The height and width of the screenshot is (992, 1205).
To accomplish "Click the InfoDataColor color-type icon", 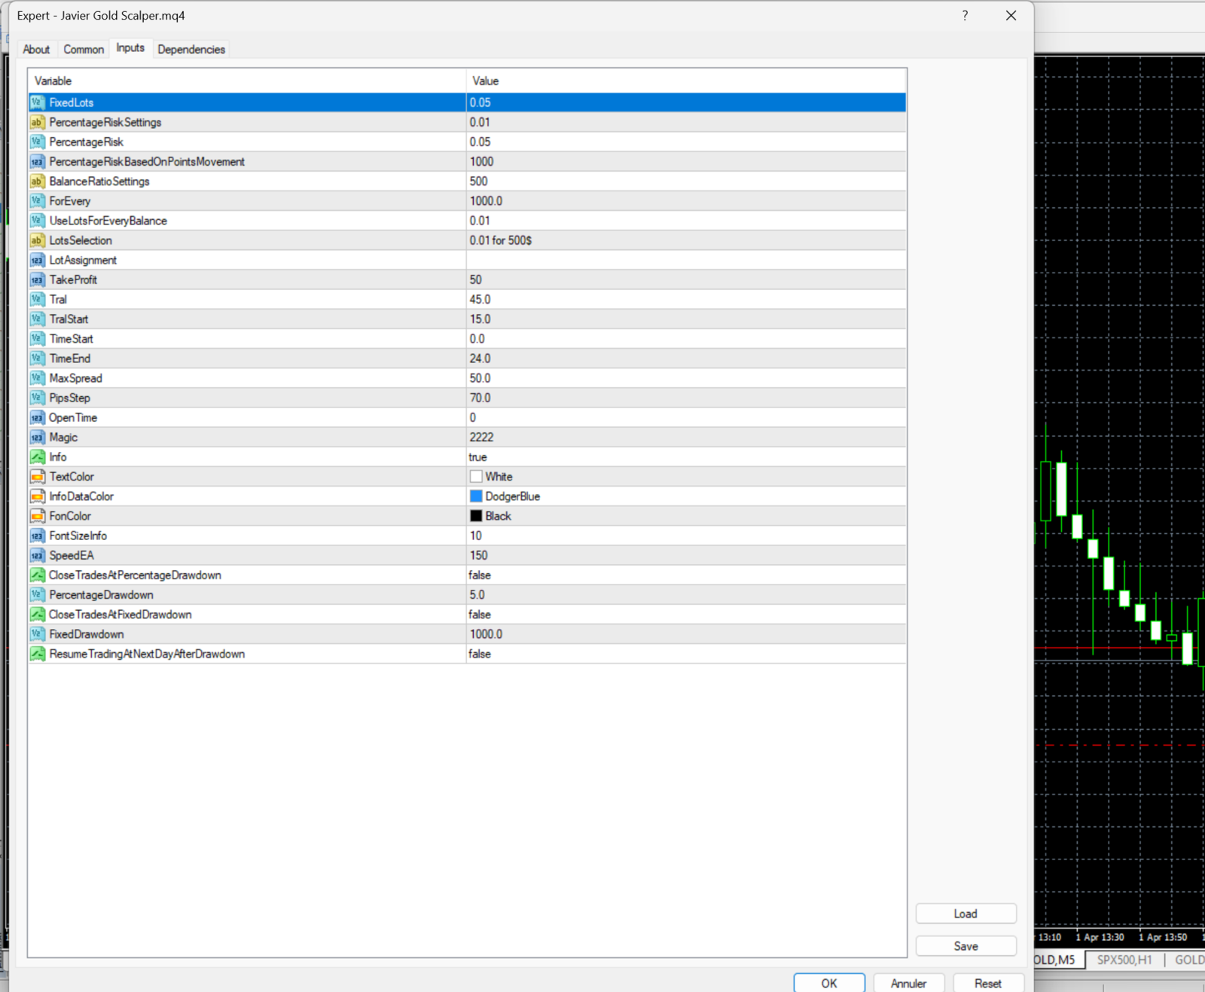I will point(37,496).
